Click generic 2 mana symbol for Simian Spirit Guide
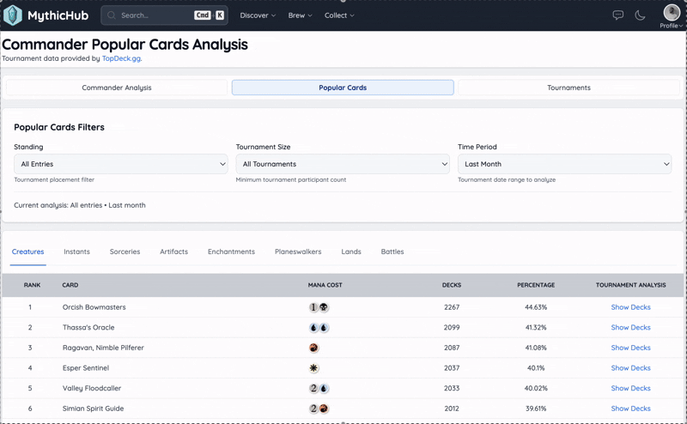This screenshot has height=424, width=687. (313, 409)
